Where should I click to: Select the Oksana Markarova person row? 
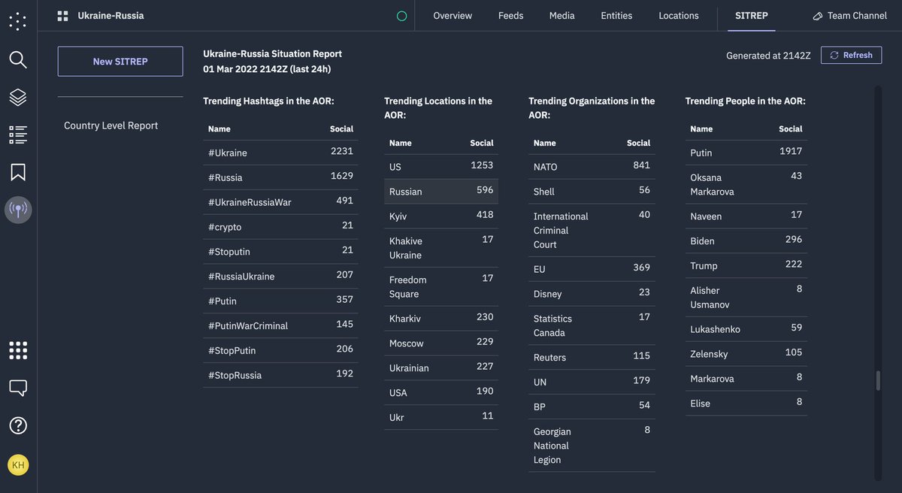pyautogui.click(x=746, y=184)
